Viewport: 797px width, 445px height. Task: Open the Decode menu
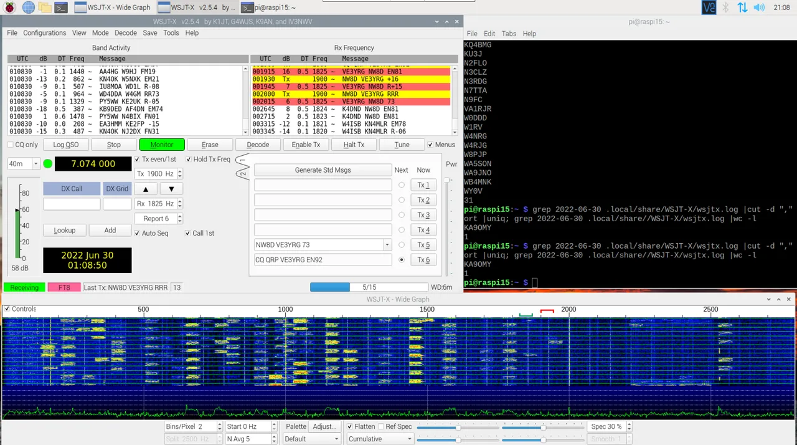point(125,33)
